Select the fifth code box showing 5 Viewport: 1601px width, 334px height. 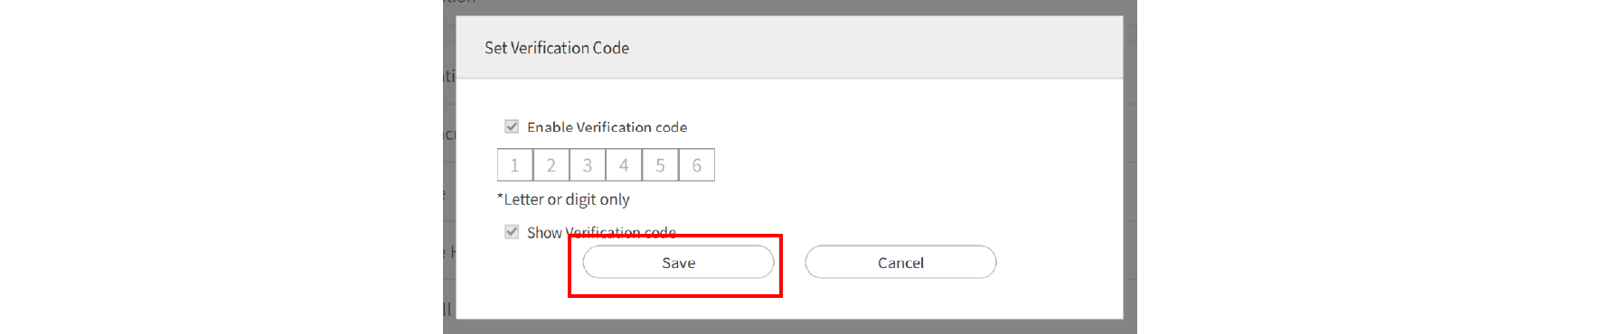[x=660, y=165]
